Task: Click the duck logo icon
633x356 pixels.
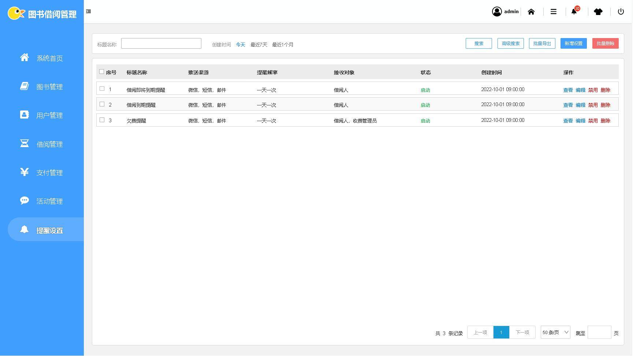Action: (x=16, y=14)
